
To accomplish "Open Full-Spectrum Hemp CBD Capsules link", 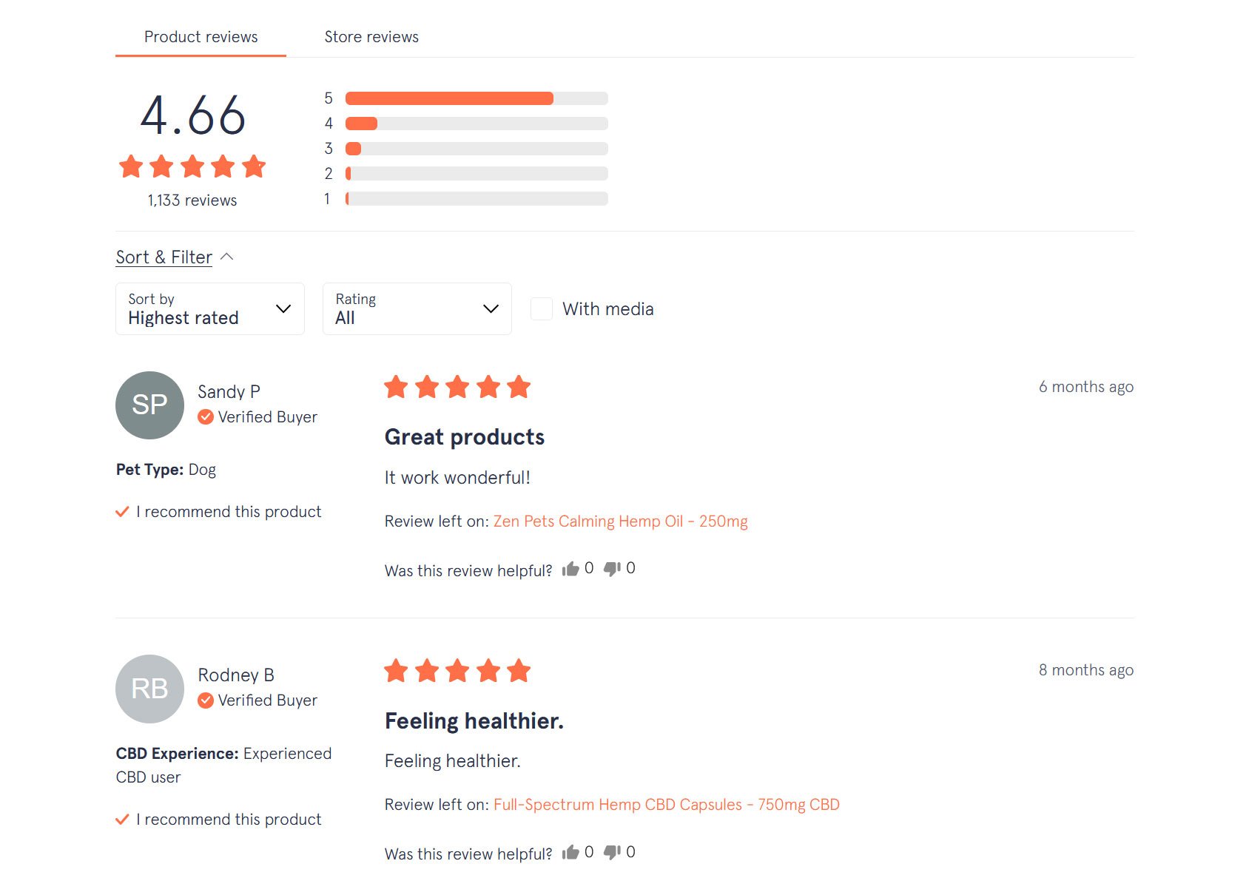I will point(666,805).
